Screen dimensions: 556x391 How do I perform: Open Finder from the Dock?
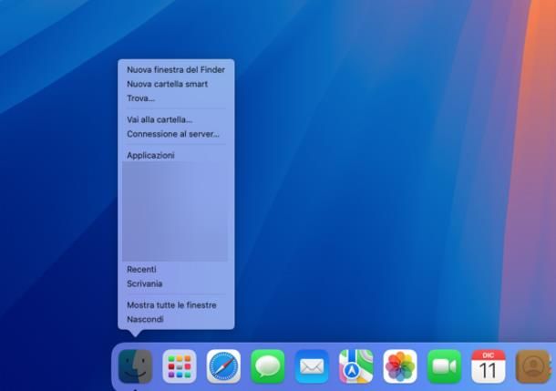(x=135, y=366)
